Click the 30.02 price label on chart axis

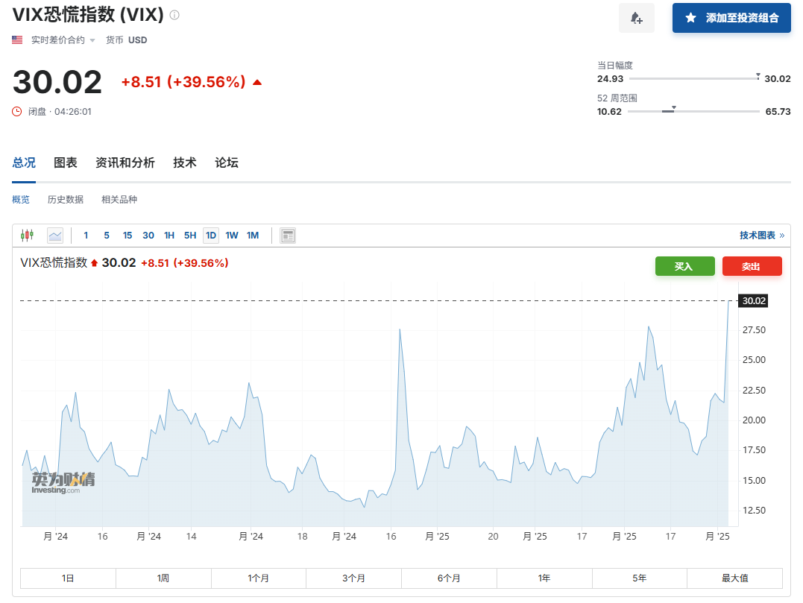click(753, 301)
